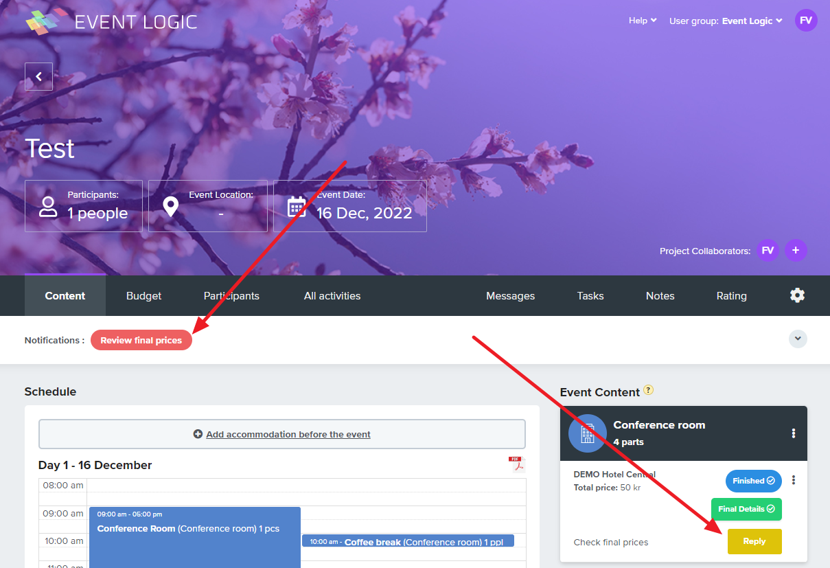Click the Event Logic logo

111,21
